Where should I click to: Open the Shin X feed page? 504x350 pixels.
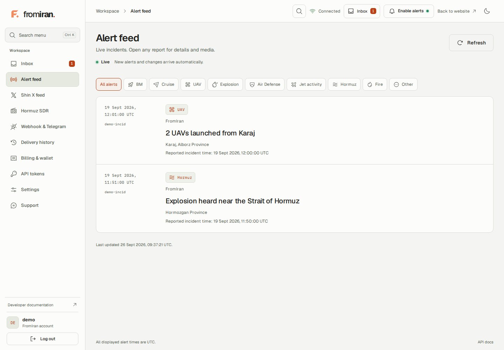[42, 95]
